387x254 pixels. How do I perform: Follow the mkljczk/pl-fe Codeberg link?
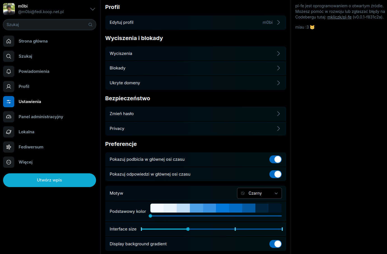click(339, 17)
